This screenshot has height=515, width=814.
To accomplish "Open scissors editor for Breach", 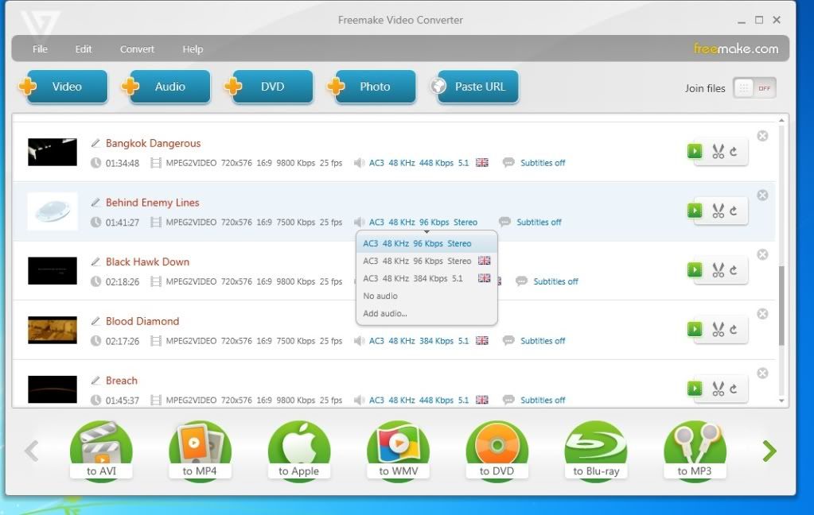I will pos(718,389).
